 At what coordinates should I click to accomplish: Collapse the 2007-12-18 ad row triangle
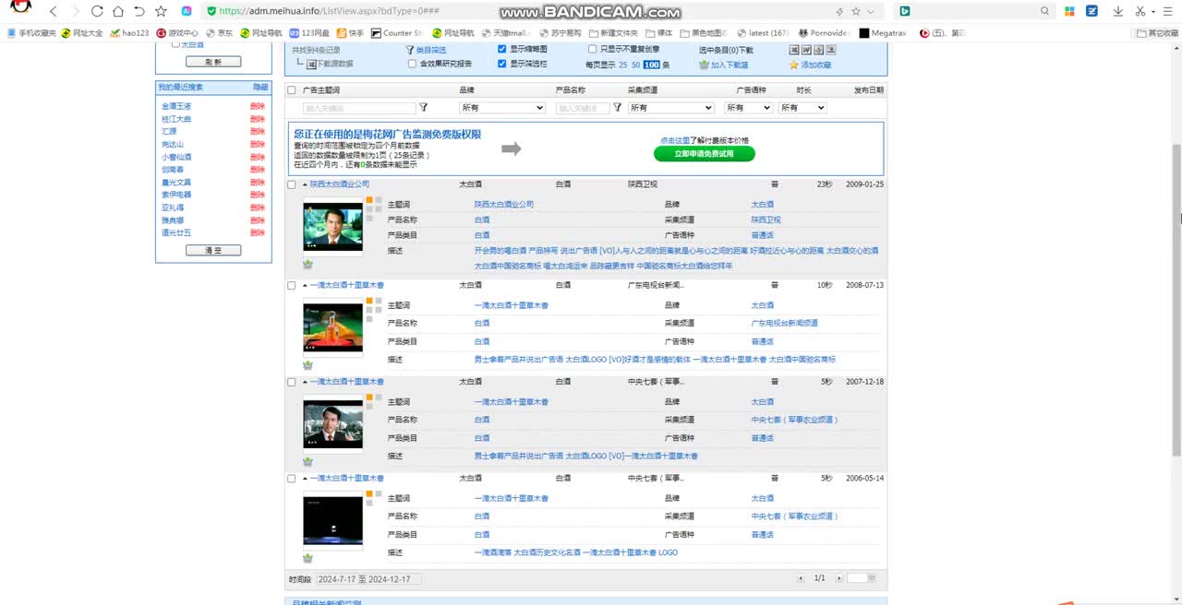pos(305,382)
